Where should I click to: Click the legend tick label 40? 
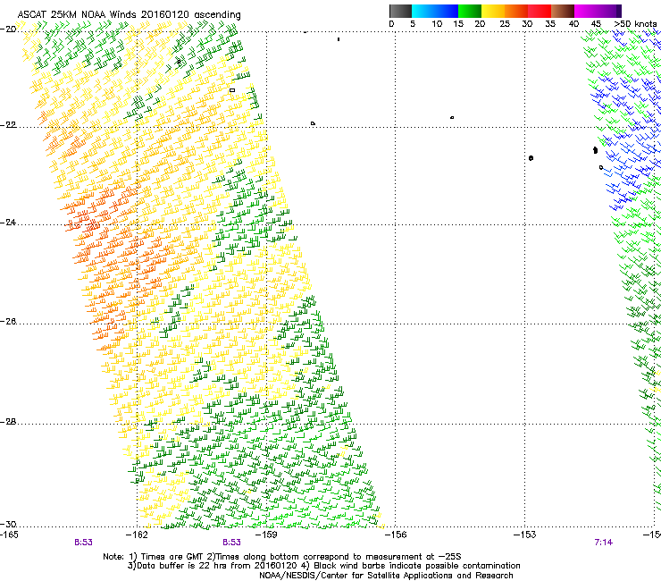573,24
